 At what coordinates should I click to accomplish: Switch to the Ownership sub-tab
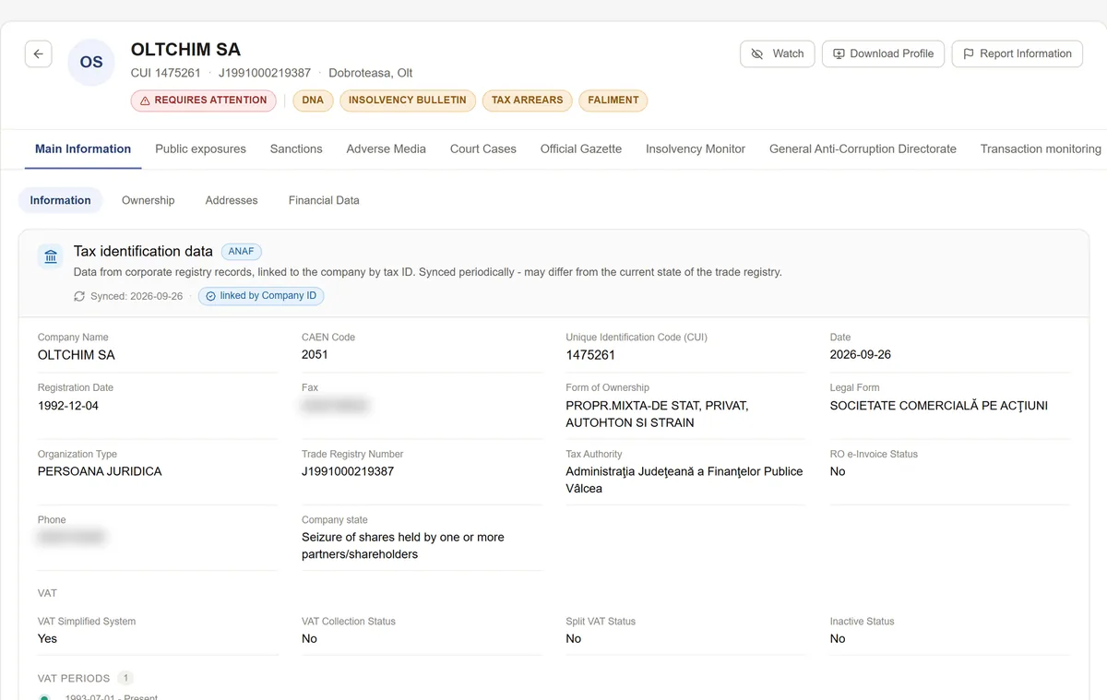point(148,200)
